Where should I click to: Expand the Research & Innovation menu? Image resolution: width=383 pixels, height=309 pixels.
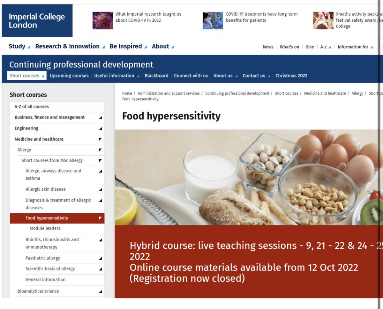tap(70, 46)
